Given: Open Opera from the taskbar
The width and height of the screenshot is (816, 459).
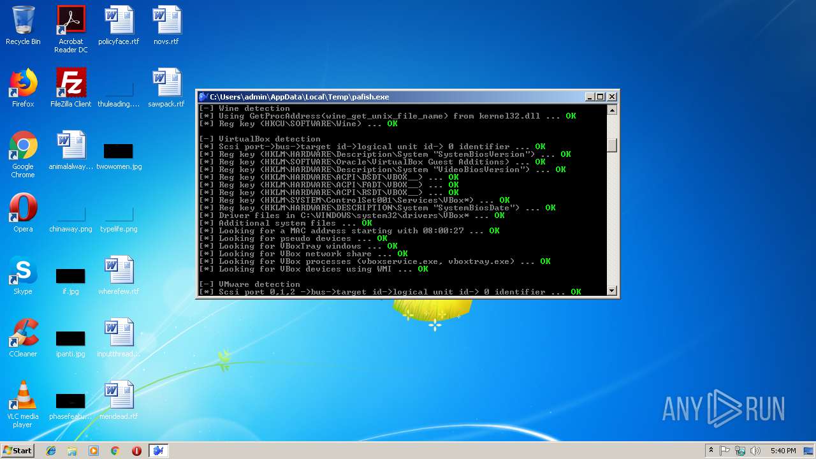Looking at the screenshot, I should pos(136,451).
